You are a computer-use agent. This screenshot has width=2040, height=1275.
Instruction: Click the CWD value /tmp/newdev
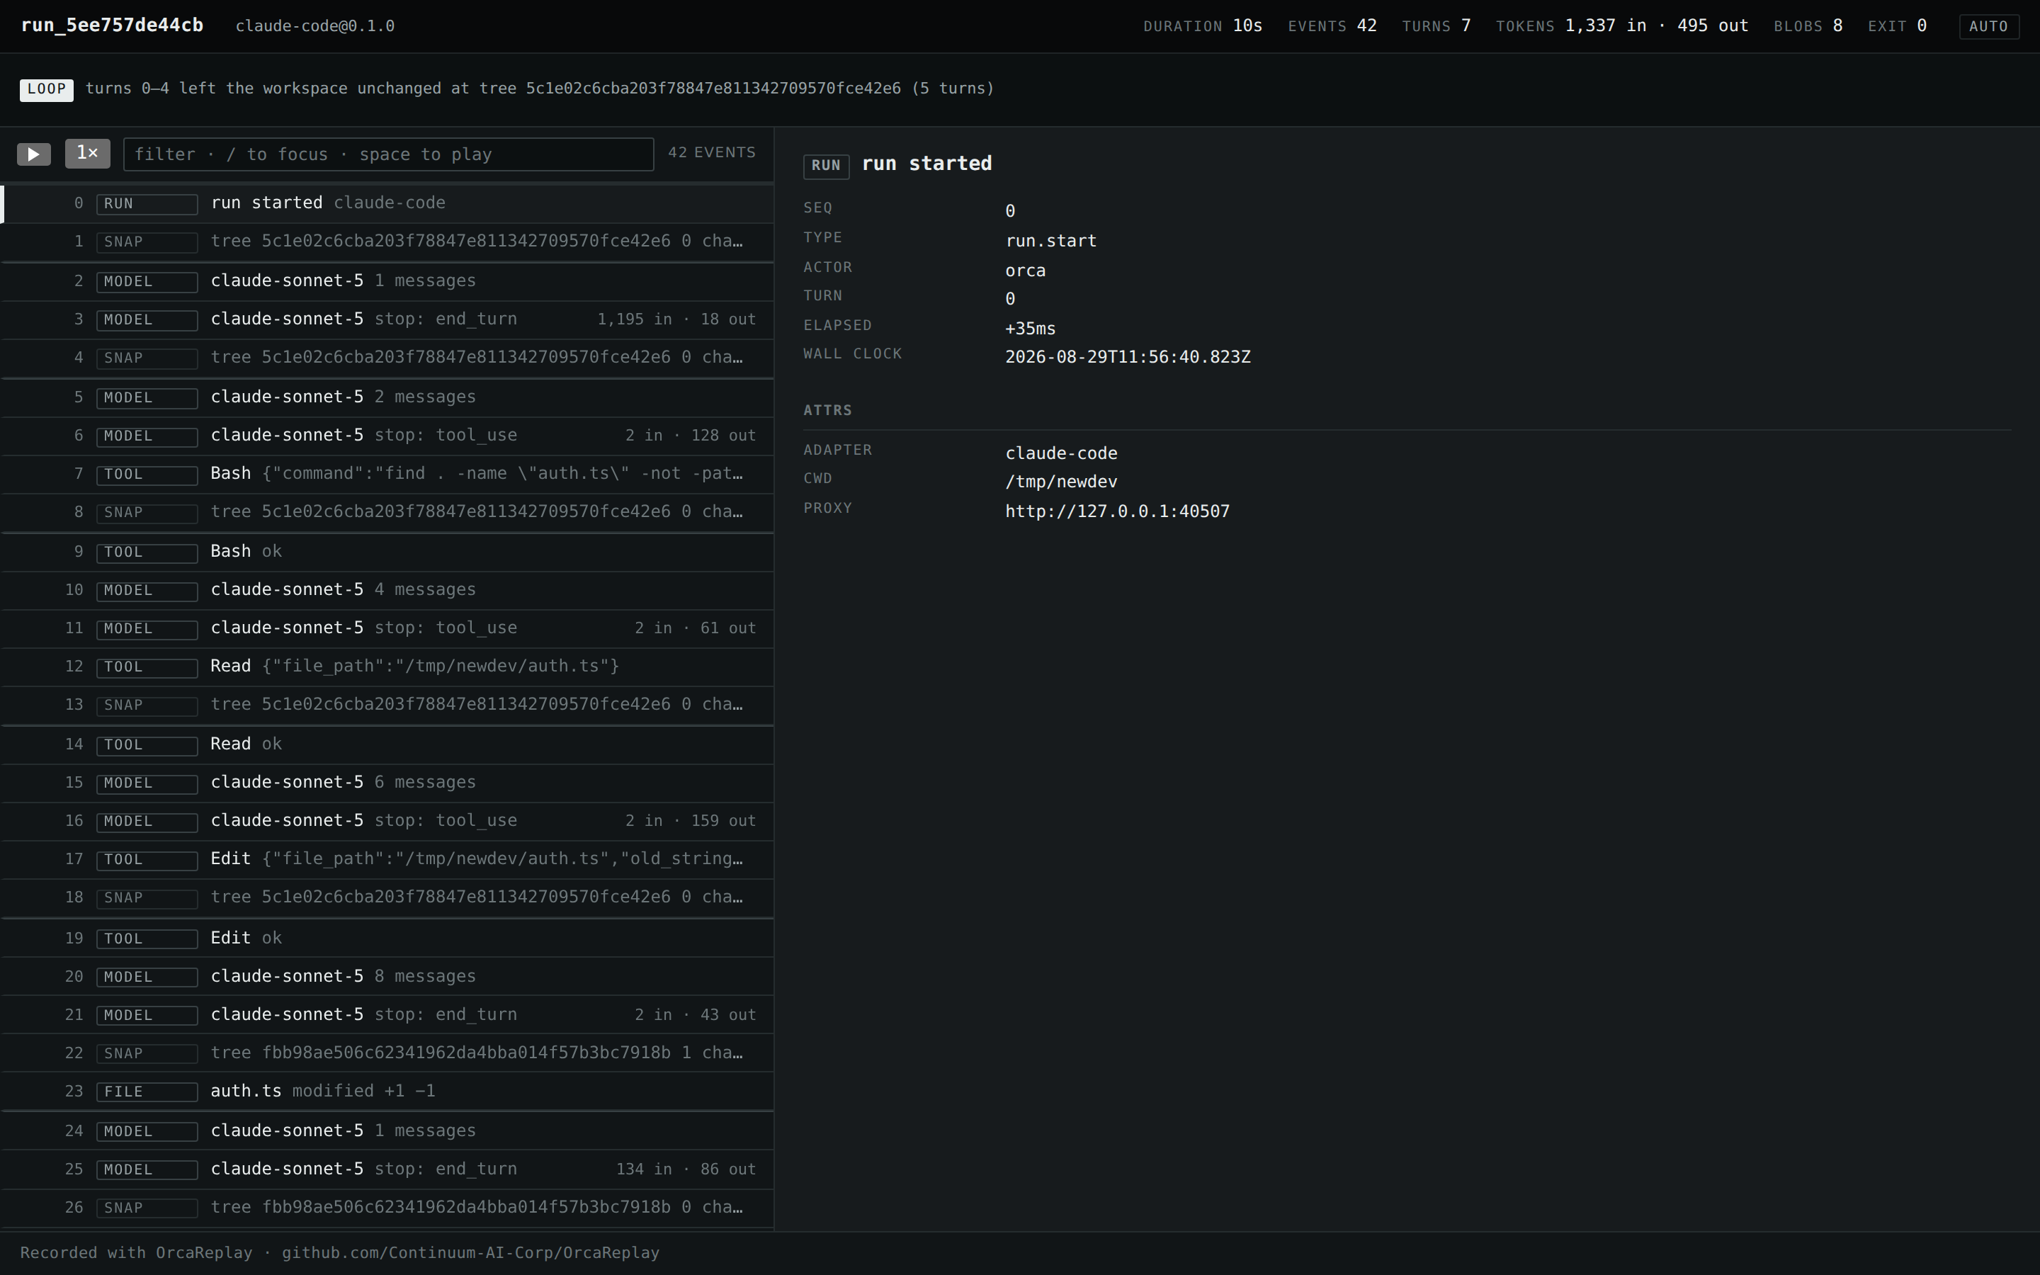(1061, 482)
